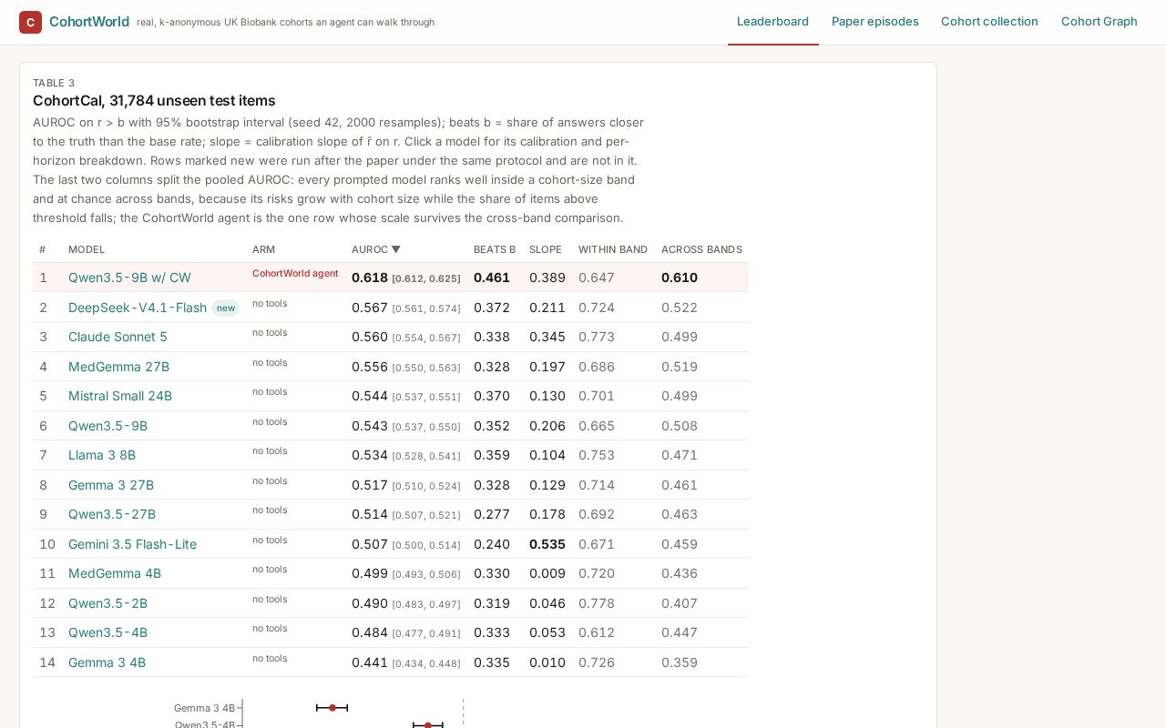Click red point on Gemma 3 4B plot
This screenshot has width=1166, height=728.
(332, 708)
